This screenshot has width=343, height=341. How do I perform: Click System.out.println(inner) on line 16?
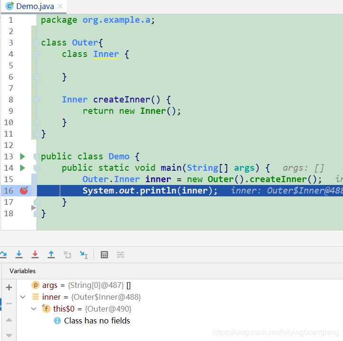click(150, 191)
